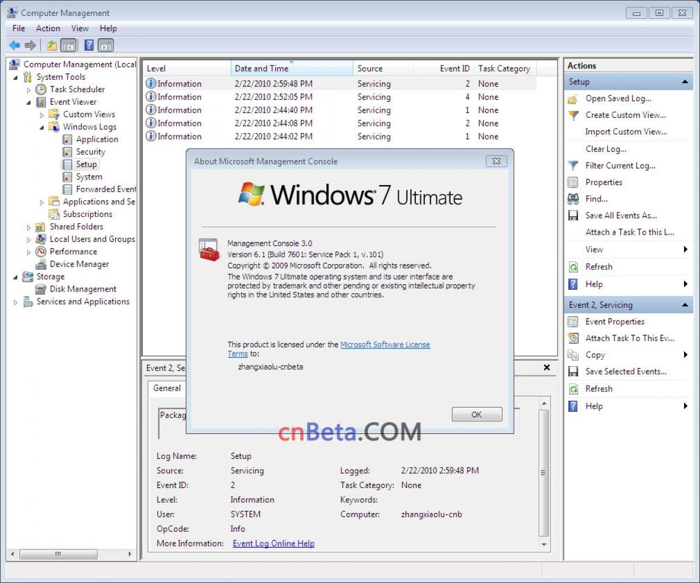Image resolution: width=700 pixels, height=583 pixels.
Task: Click Save Selected Events action
Action: (626, 372)
